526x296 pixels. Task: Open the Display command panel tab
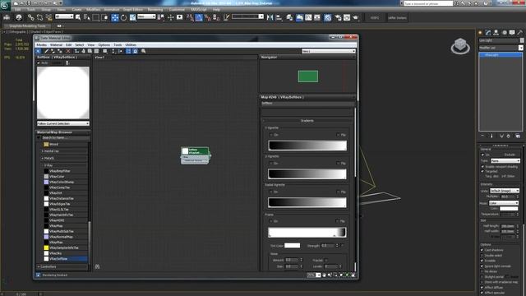coord(512,33)
